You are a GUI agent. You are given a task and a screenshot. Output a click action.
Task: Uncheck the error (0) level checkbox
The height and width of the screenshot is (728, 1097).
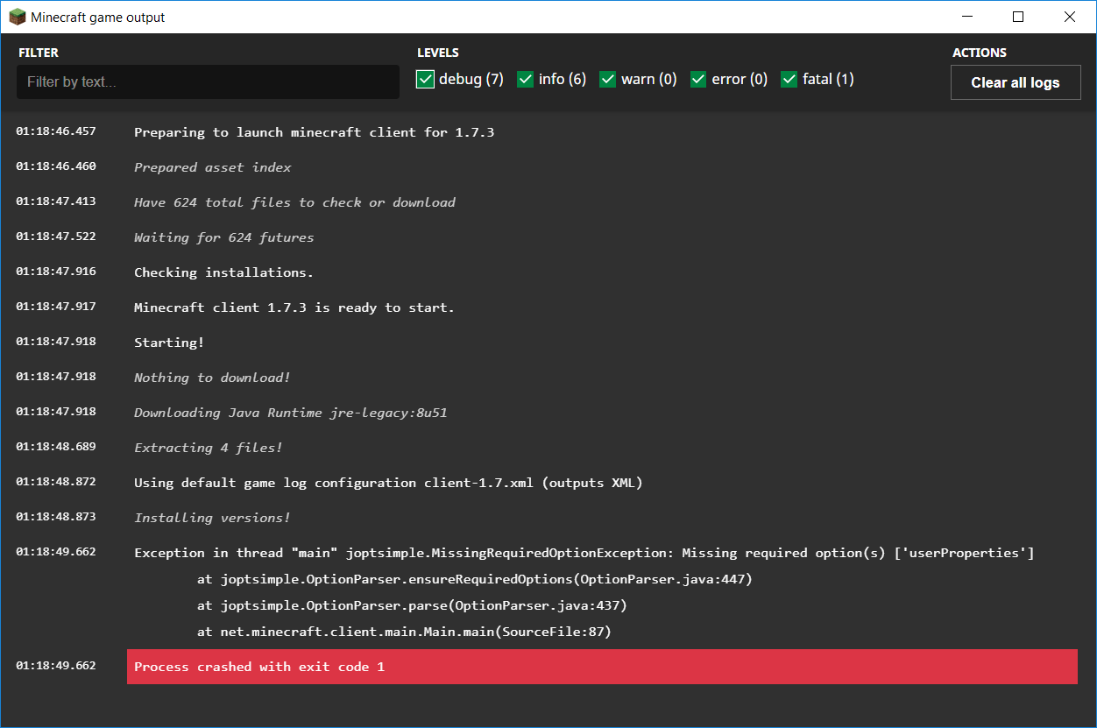pyautogui.click(x=698, y=80)
